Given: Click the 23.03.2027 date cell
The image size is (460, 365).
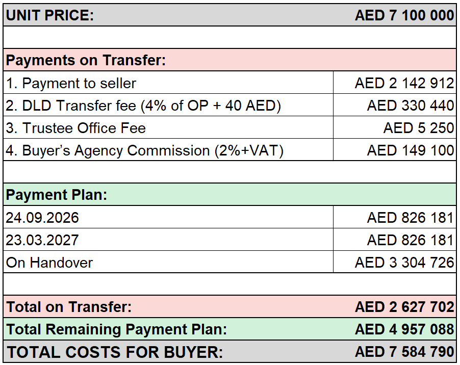Looking at the screenshot, I should [x=168, y=240].
